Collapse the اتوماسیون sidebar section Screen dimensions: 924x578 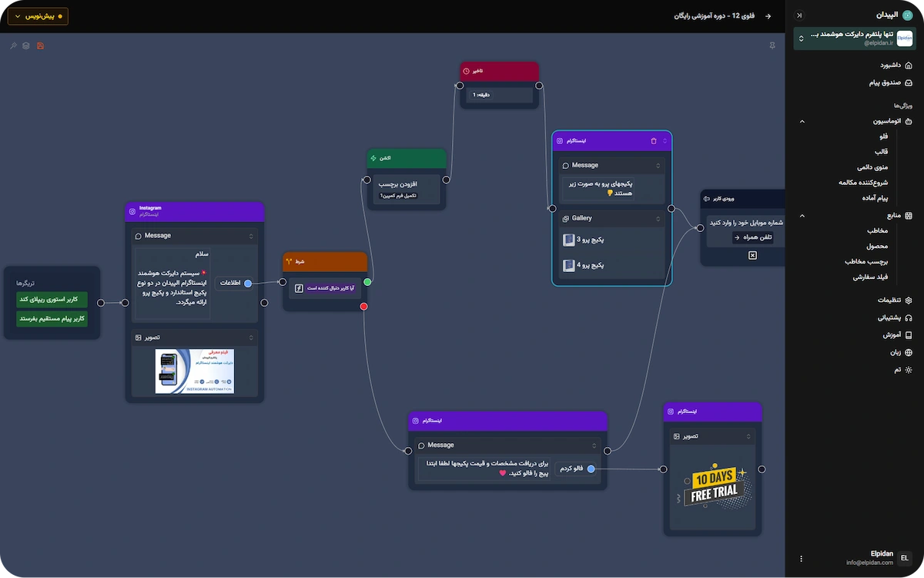pyautogui.click(x=802, y=121)
